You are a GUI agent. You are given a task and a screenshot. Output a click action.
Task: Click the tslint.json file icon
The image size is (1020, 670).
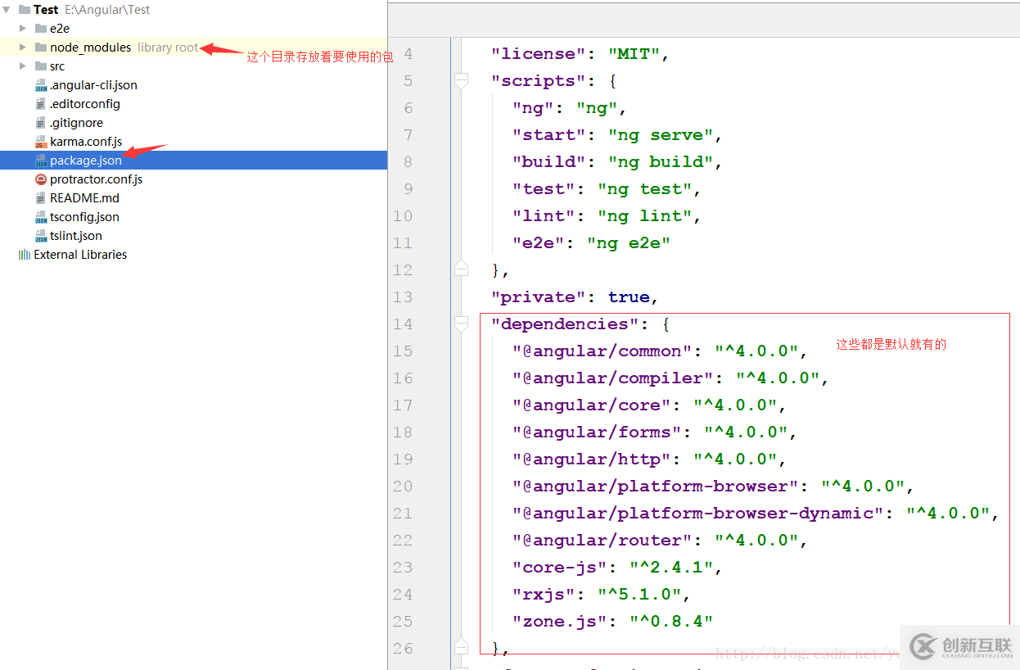[x=41, y=236]
